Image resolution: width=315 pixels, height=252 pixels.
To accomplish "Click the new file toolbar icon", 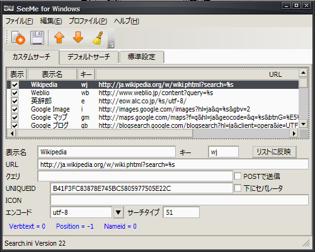I will pyautogui.click(x=18, y=38).
